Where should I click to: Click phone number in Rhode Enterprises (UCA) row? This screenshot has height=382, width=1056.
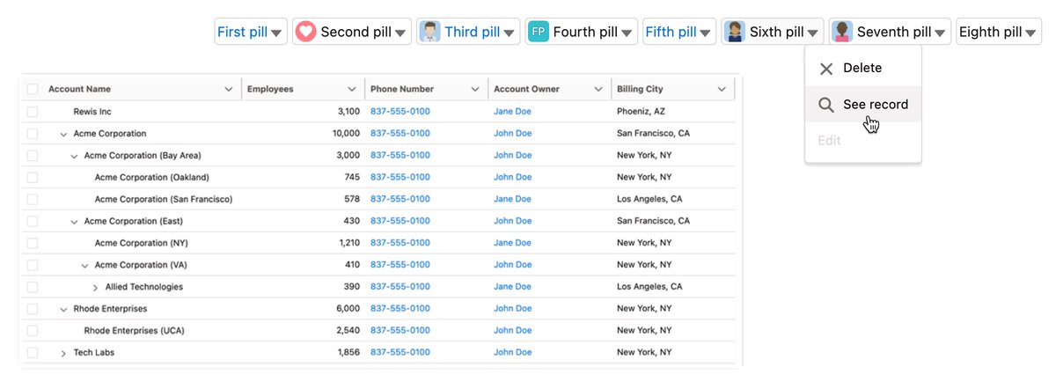pos(400,331)
